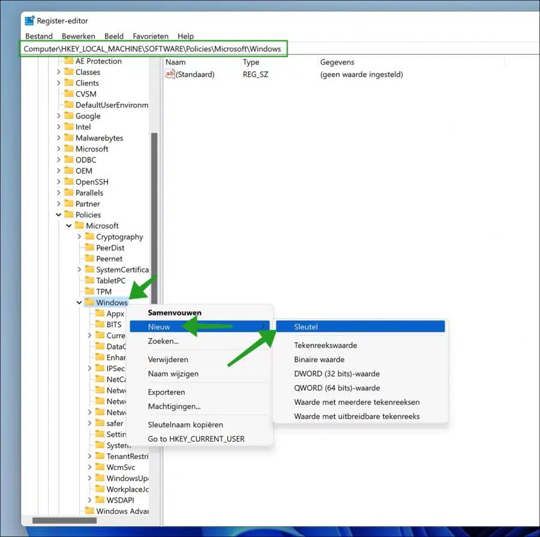Expand the TenantRestrictions key
540x537 pixels.
(89, 456)
